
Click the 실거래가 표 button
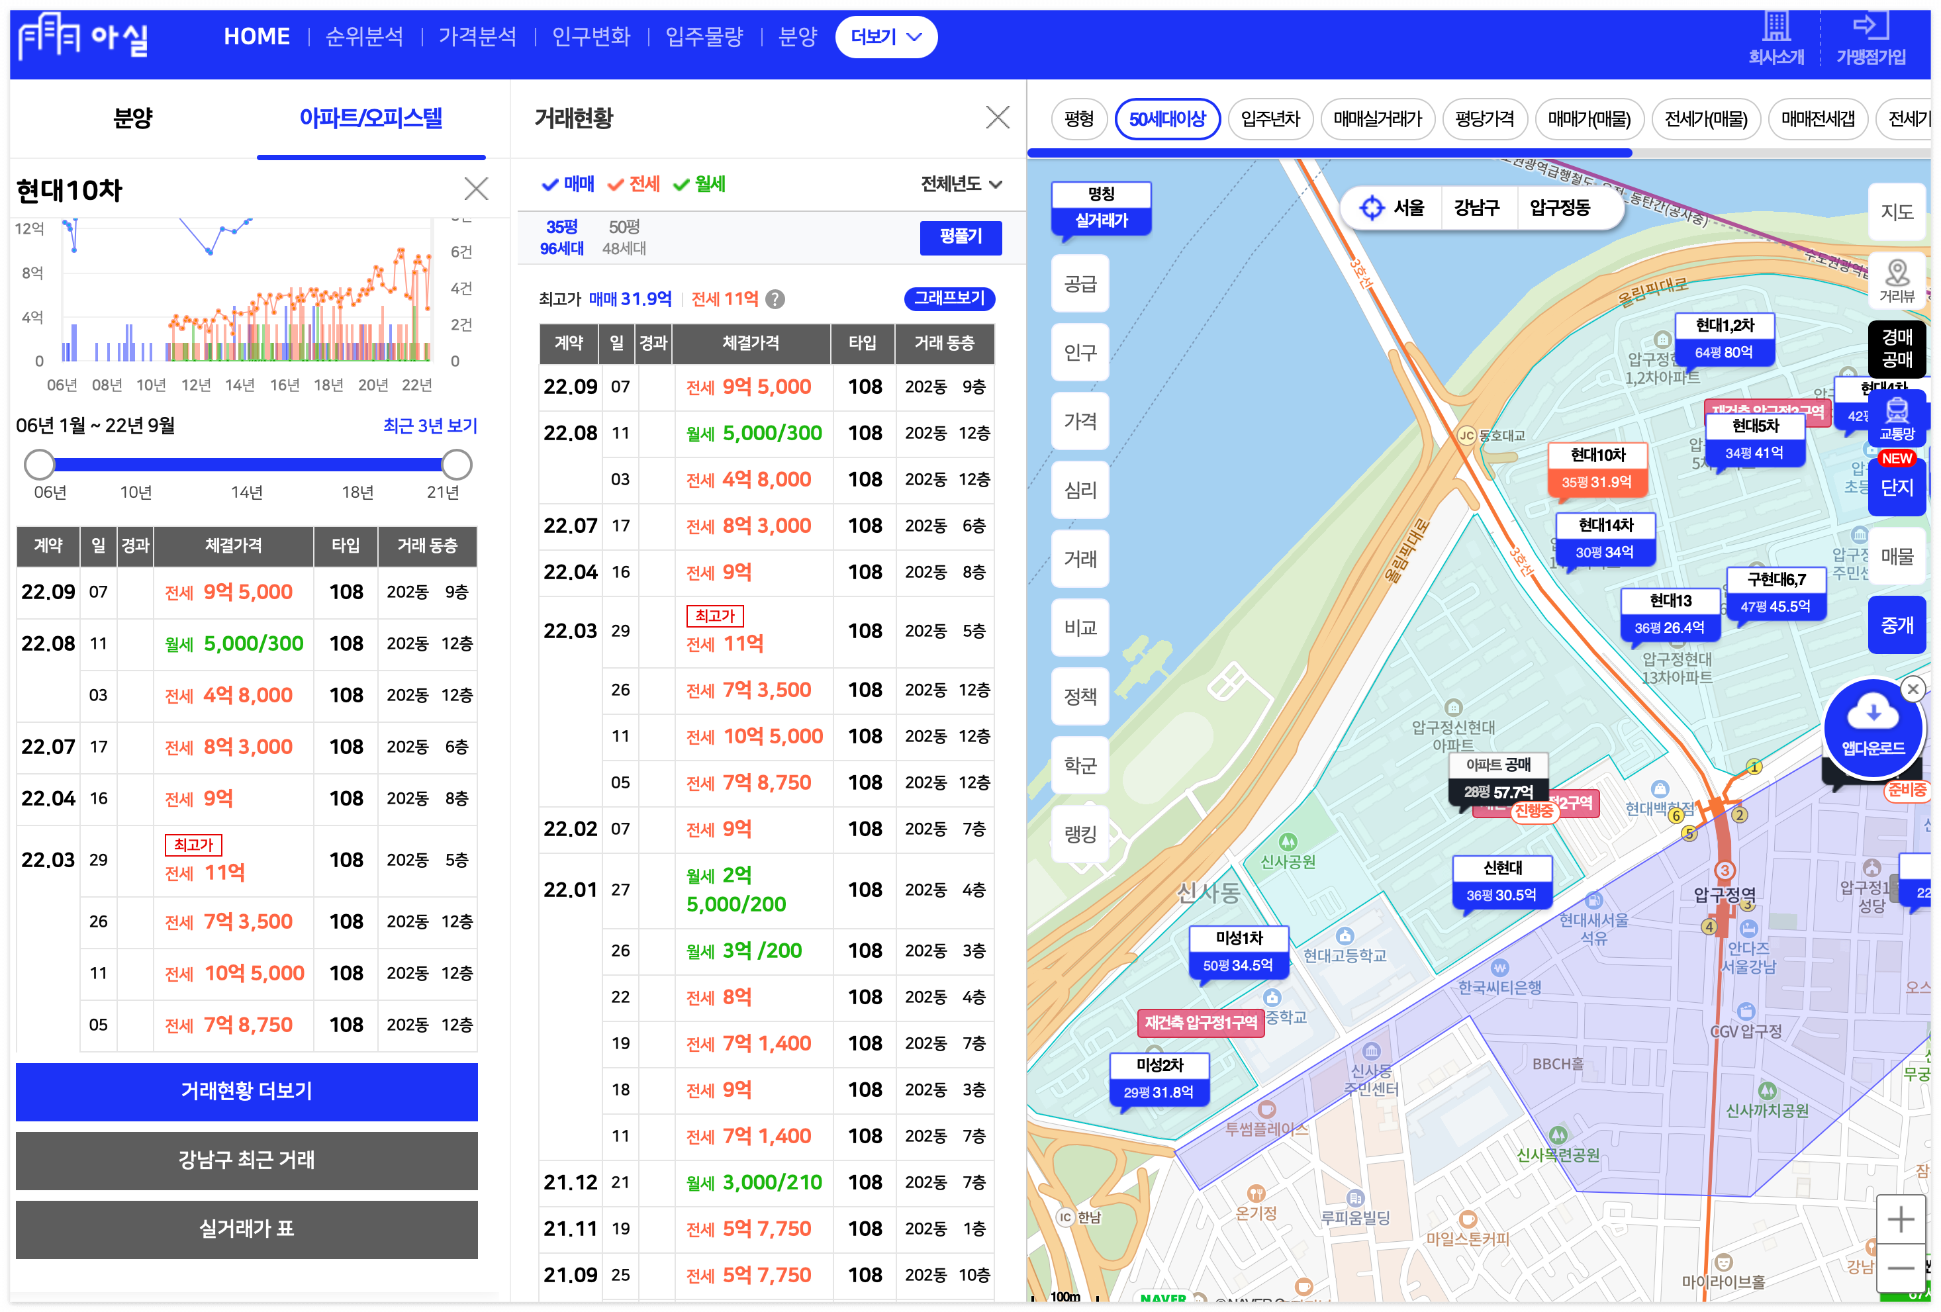pos(246,1229)
